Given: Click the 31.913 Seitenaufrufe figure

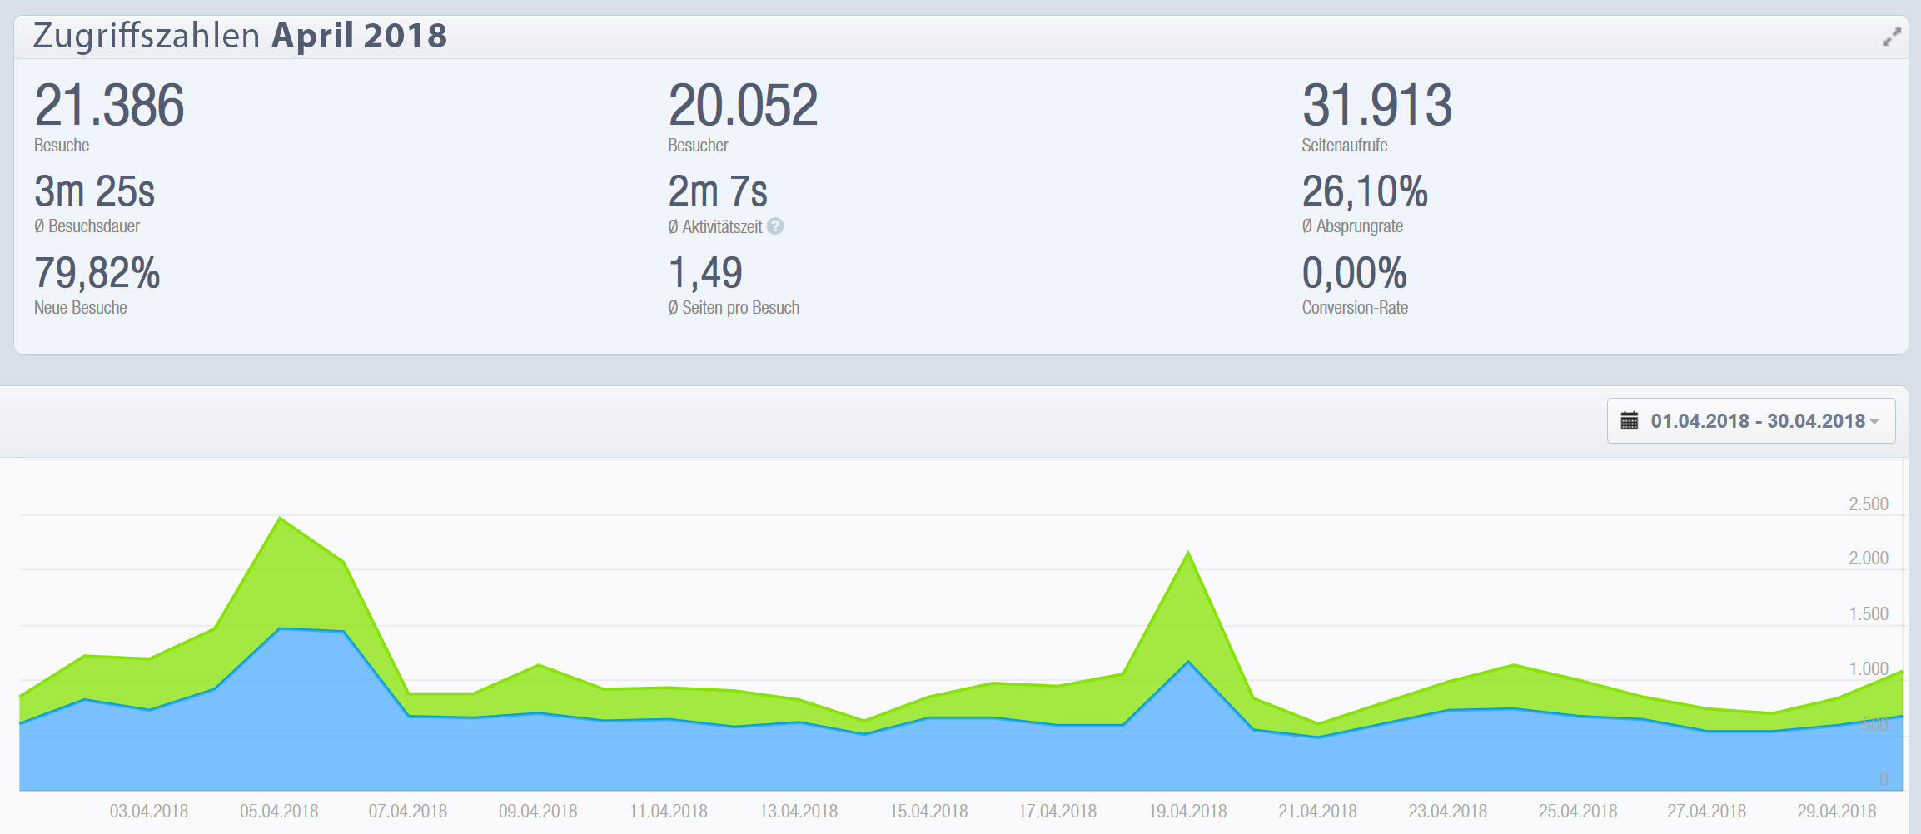Looking at the screenshot, I should pos(1376,106).
